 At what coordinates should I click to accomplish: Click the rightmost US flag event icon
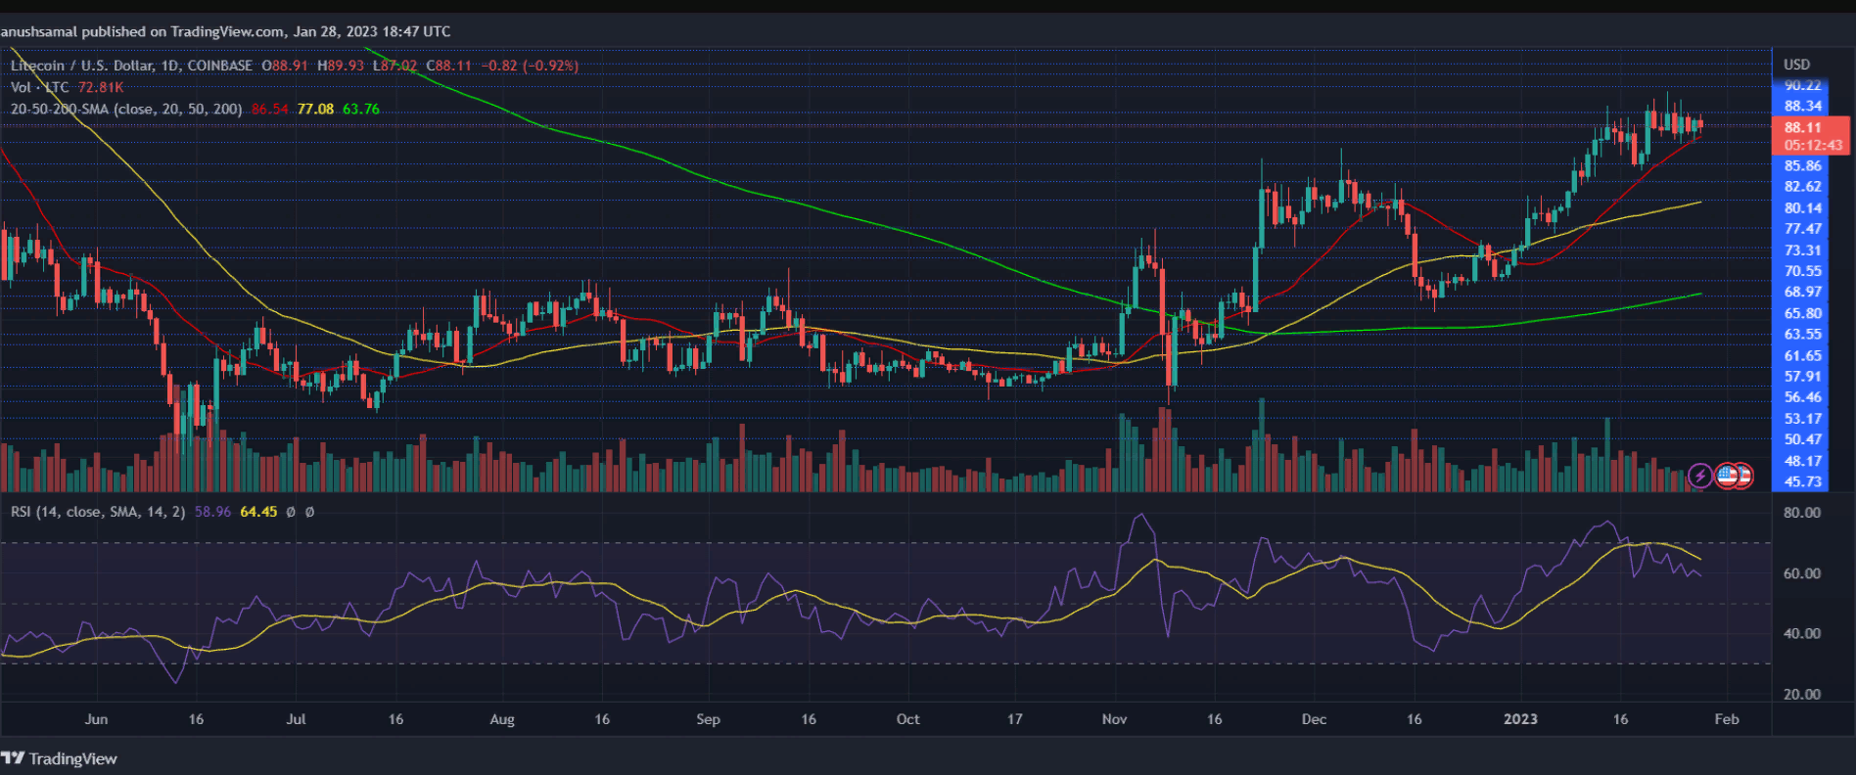pos(1742,476)
